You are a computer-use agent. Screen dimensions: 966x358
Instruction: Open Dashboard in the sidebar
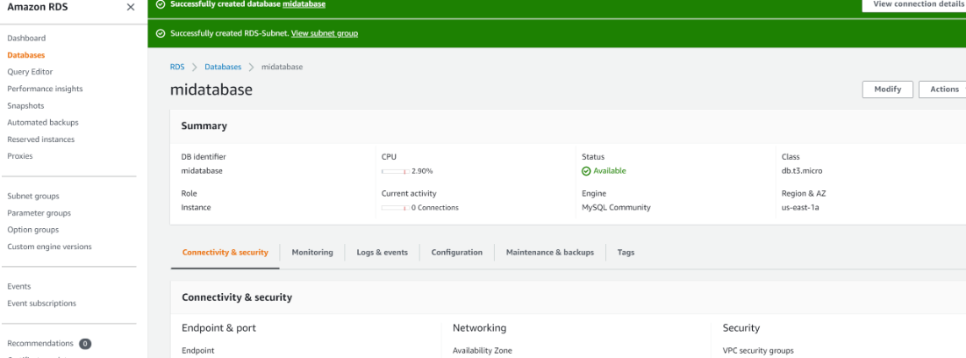26,39
